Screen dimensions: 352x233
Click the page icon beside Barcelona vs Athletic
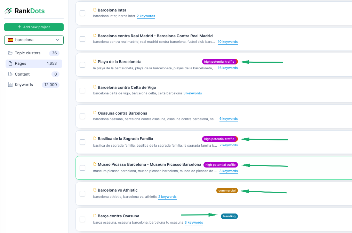click(x=95, y=190)
